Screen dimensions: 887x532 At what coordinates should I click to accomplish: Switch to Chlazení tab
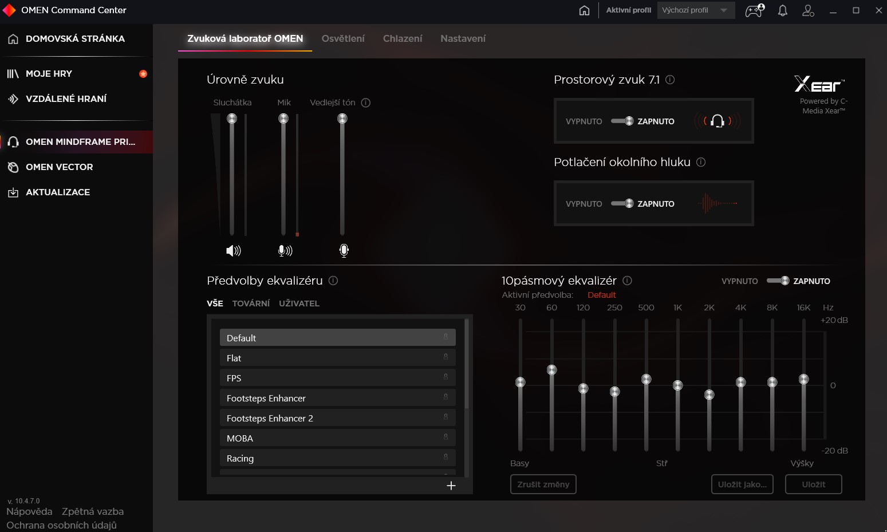pyautogui.click(x=403, y=38)
